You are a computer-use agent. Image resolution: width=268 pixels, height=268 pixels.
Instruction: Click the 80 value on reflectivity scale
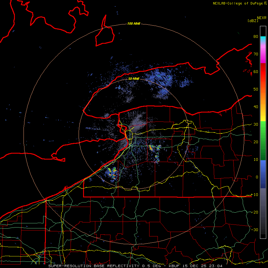tap(256, 36)
